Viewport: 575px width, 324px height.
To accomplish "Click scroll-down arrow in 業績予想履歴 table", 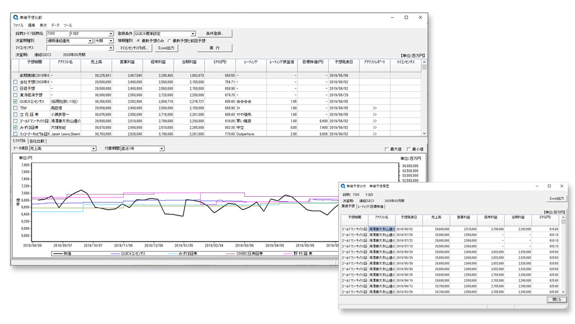I will point(563,292).
